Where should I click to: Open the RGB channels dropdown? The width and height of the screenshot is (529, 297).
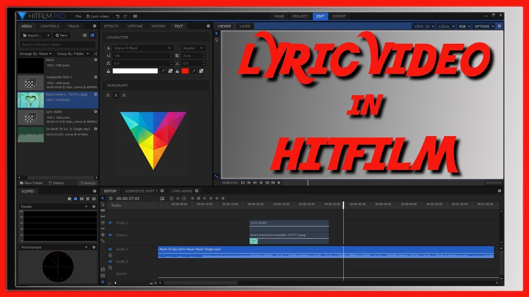click(x=464, y=26)
